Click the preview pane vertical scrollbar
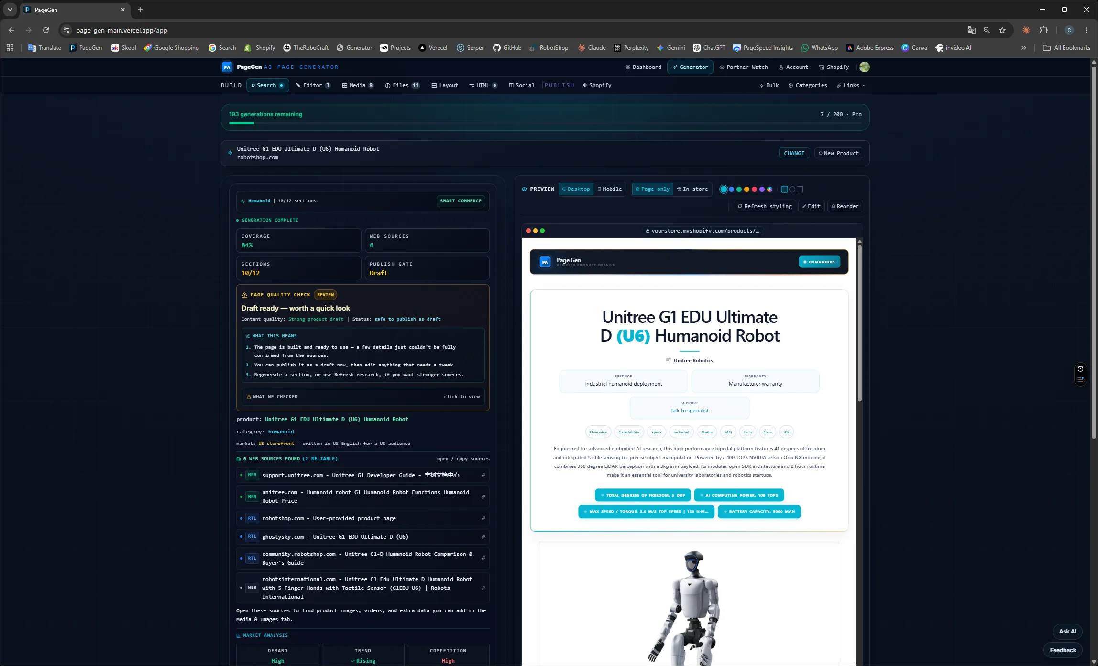Image resolution: width=1098 pixels, height=666 pixels. 859,323
